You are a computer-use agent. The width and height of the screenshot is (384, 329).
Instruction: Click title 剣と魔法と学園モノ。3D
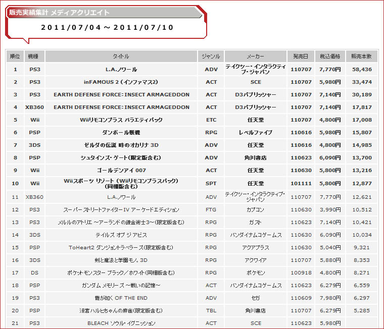point(121,260)
